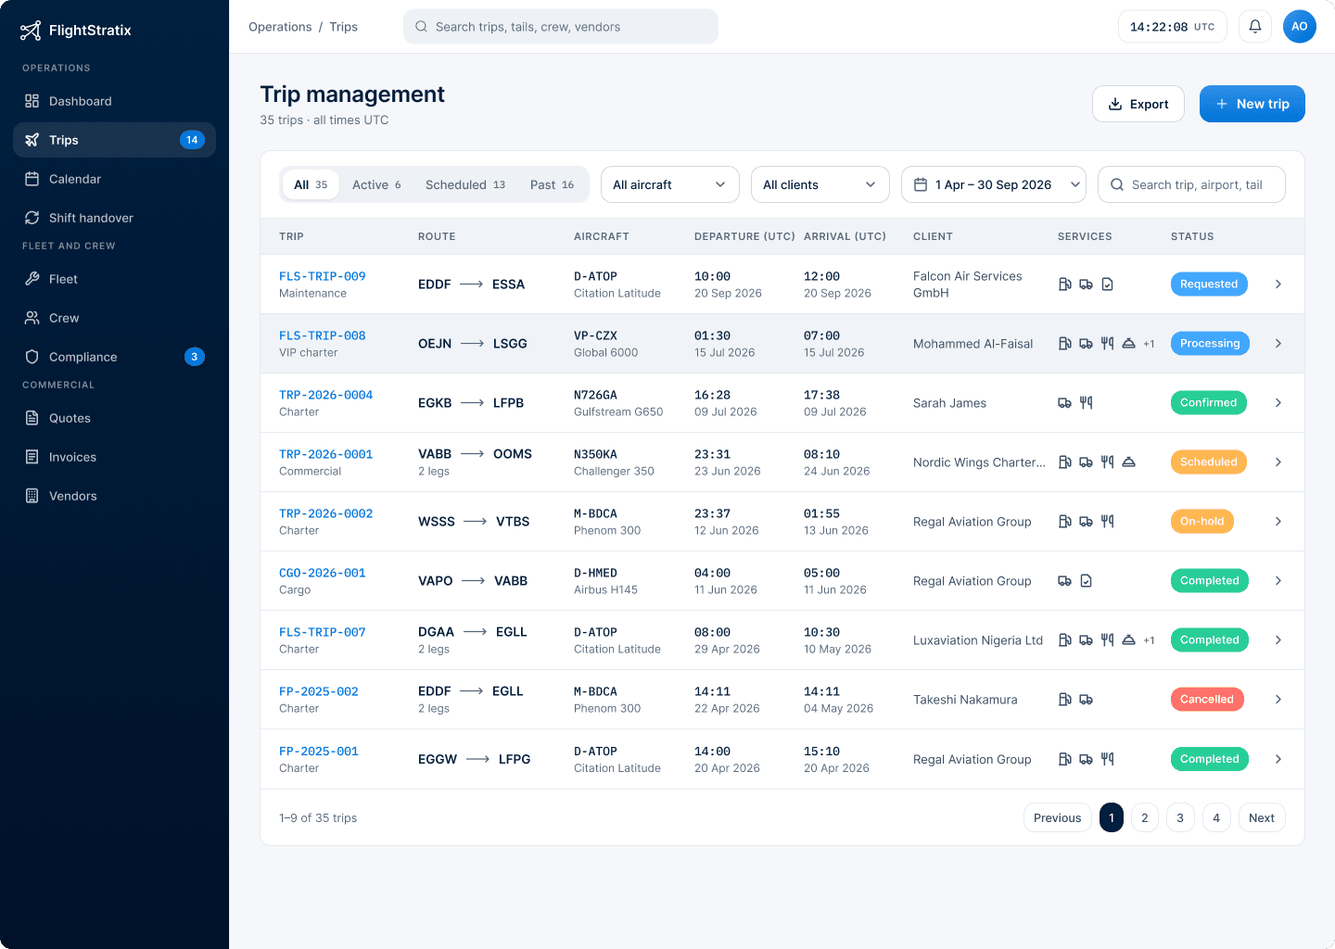Click the On-hold status badge
Viewport: 1335px width, 949px height.
[x=1202, y=522]
